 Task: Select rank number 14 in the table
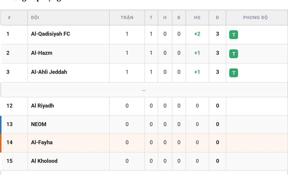[10, 142]
